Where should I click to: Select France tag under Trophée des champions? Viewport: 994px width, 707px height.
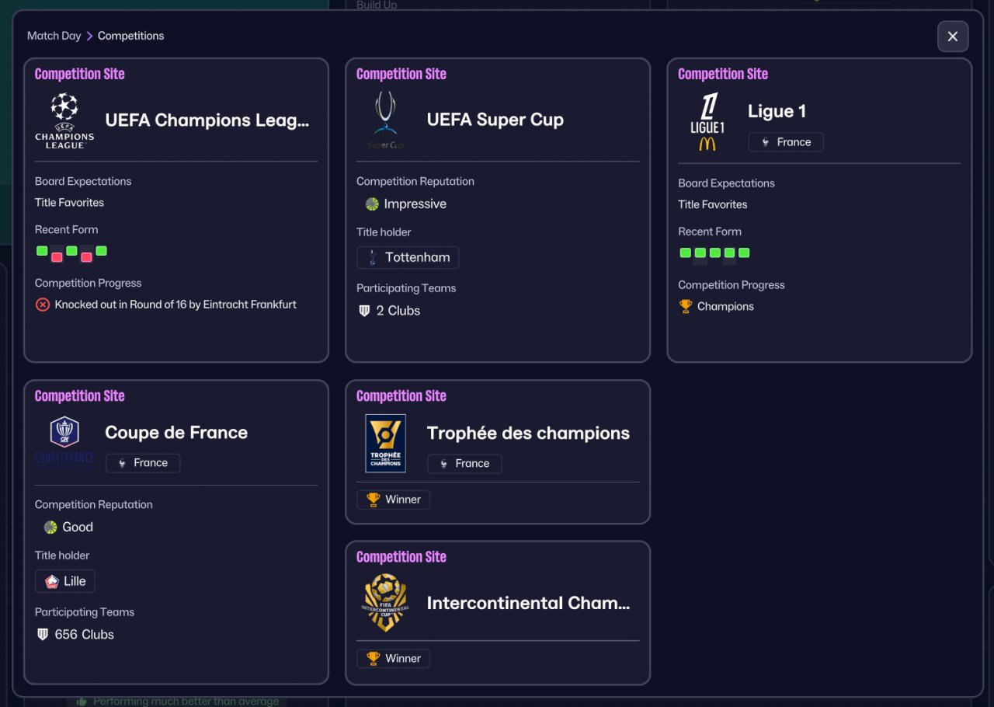click(x=464, y=464)
